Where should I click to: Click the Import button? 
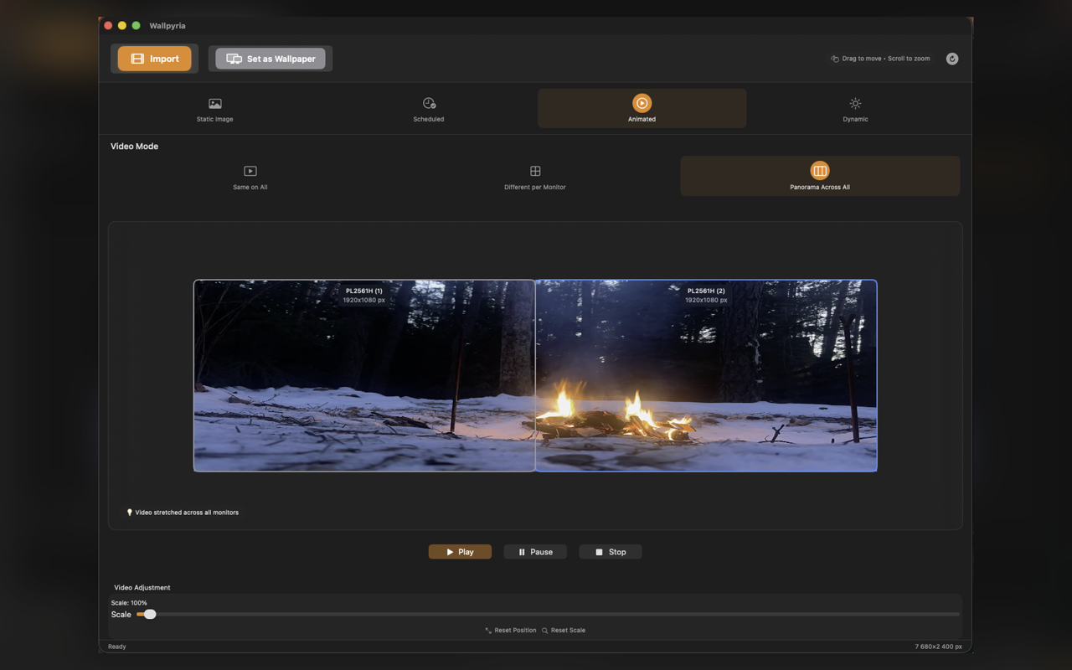click(154, 59)
